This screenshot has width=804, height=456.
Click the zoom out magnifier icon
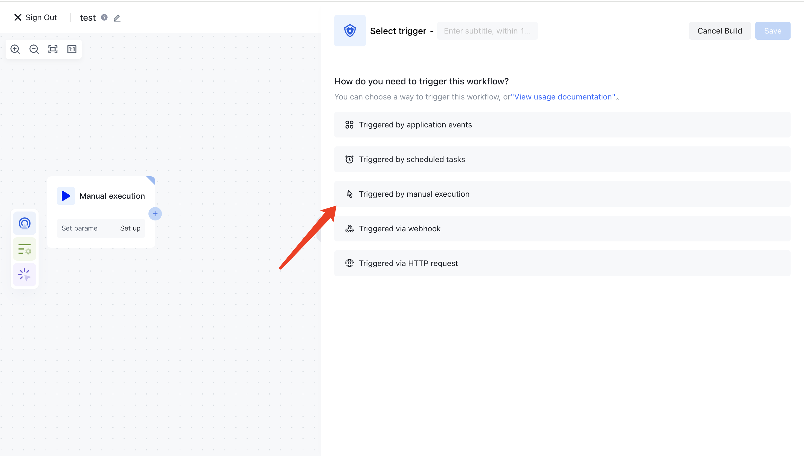(x=34, y=49)
